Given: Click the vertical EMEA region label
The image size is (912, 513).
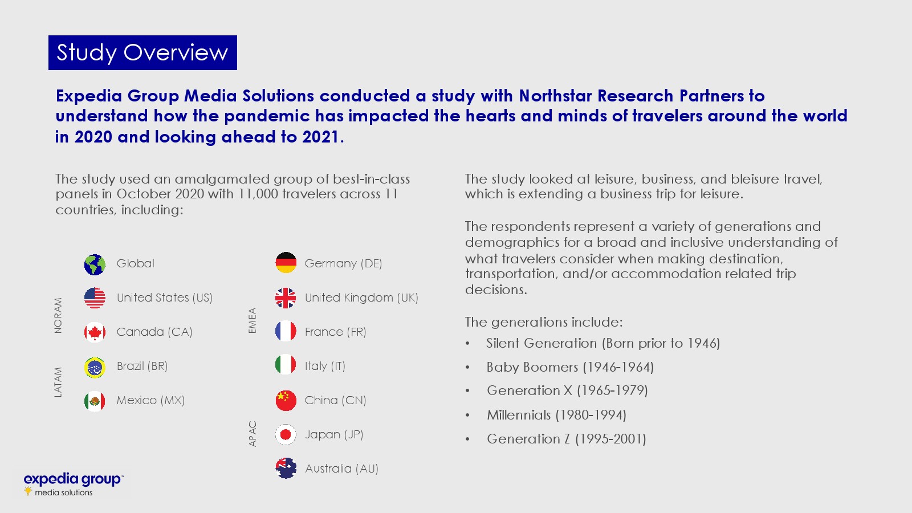Looking at the screenshot, I should (x=253, y=320).
